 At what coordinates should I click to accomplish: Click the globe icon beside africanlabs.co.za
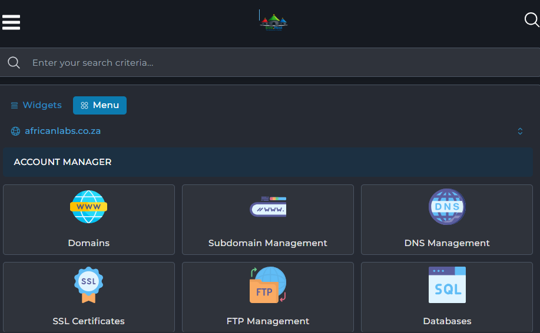coord(15,131)
